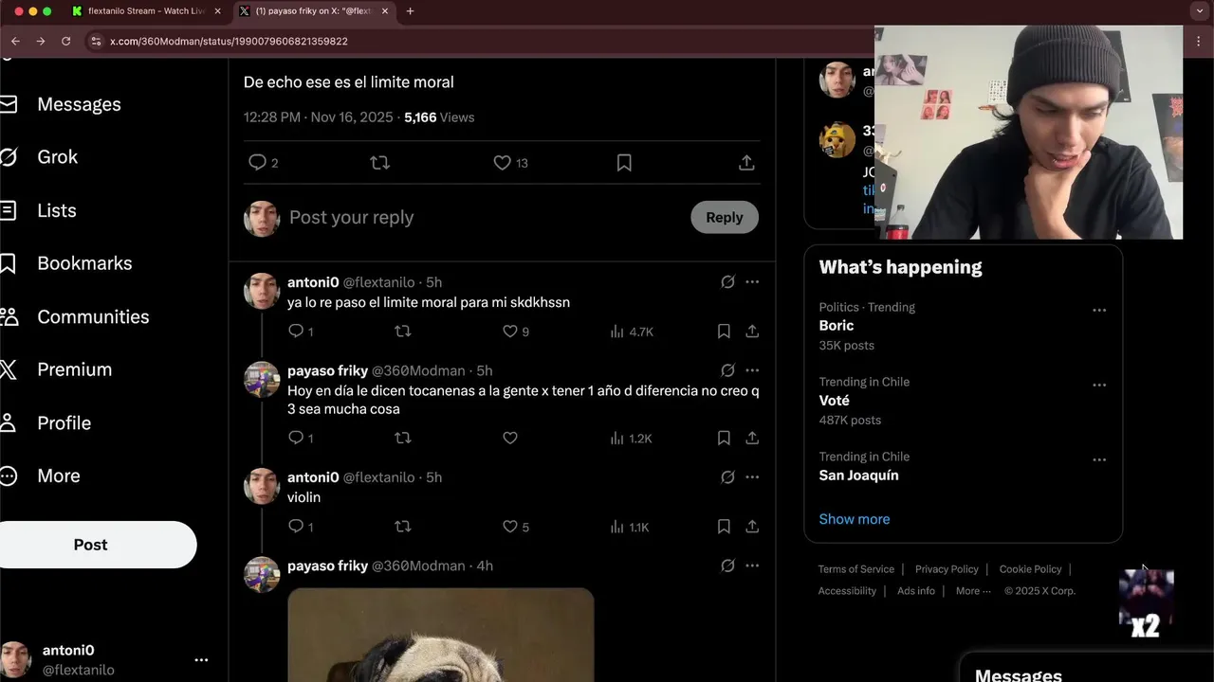Share the 'ya lo re paso' reply
The image size is (1214, 682).
click(x=752, y=332)
